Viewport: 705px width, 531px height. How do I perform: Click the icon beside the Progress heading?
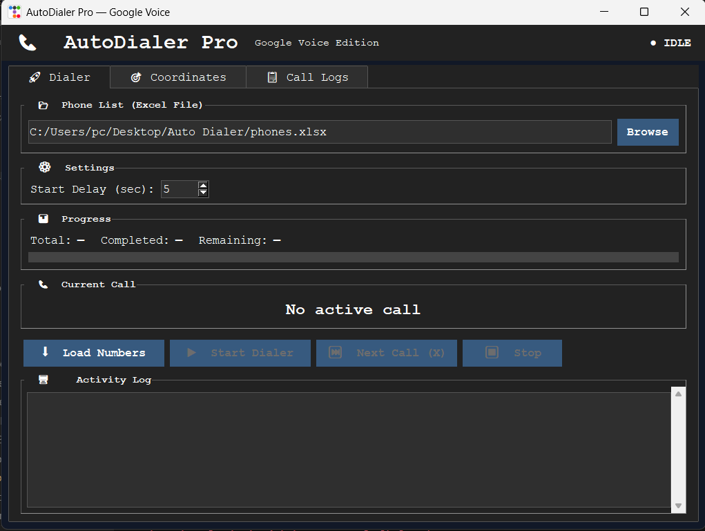pos(44,219)
